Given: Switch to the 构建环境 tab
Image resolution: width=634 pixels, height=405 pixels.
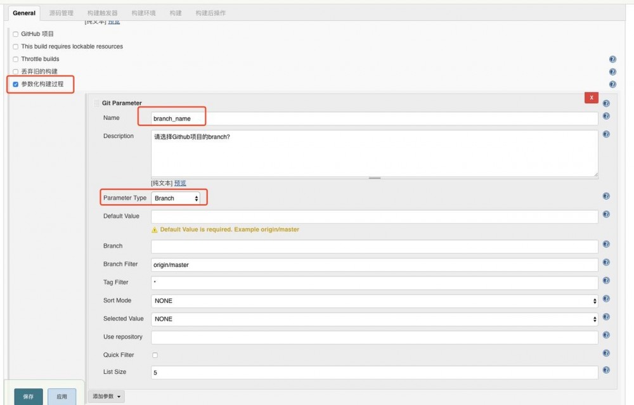Looking at the screenshot, I should [x=143, y=13].
